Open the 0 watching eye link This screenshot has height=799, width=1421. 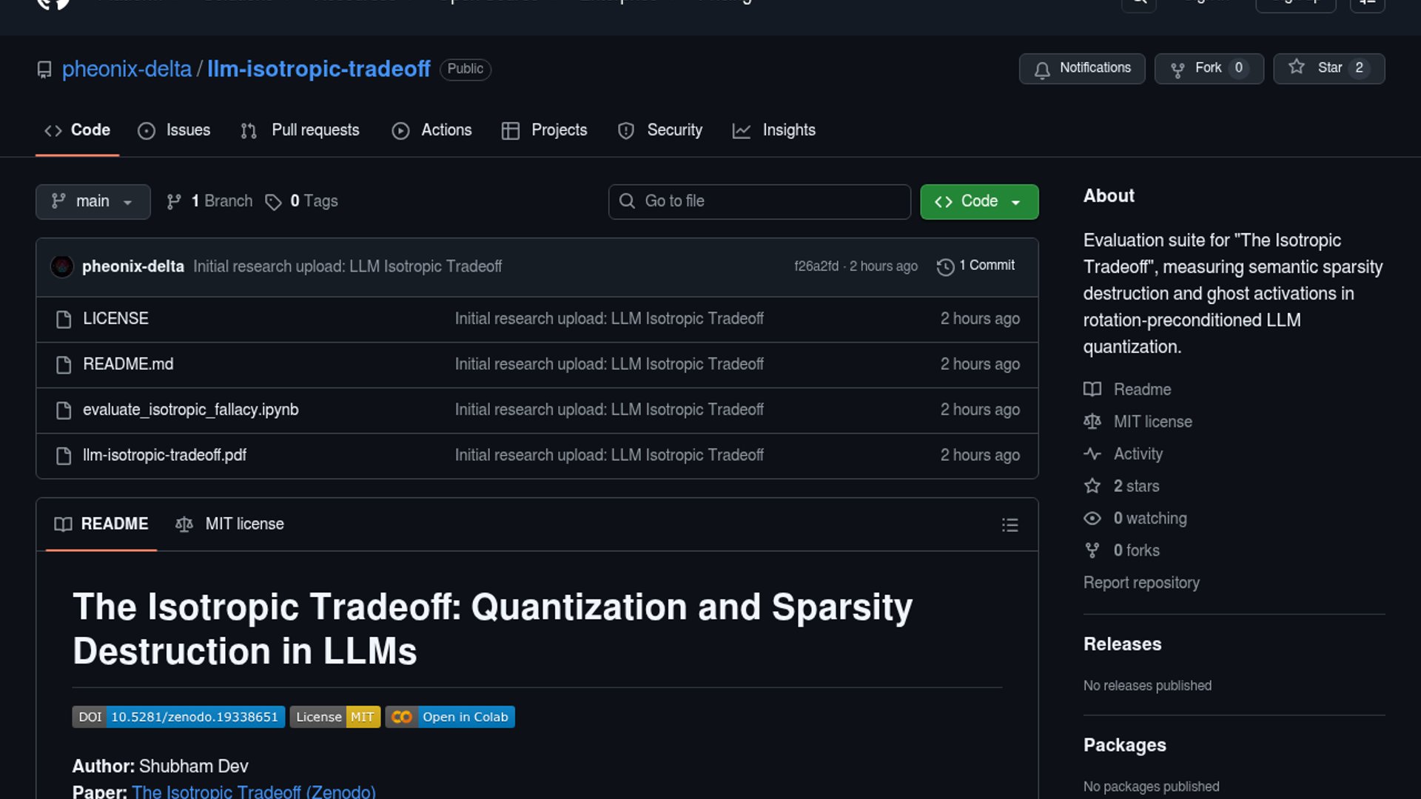pos(1149,519)
